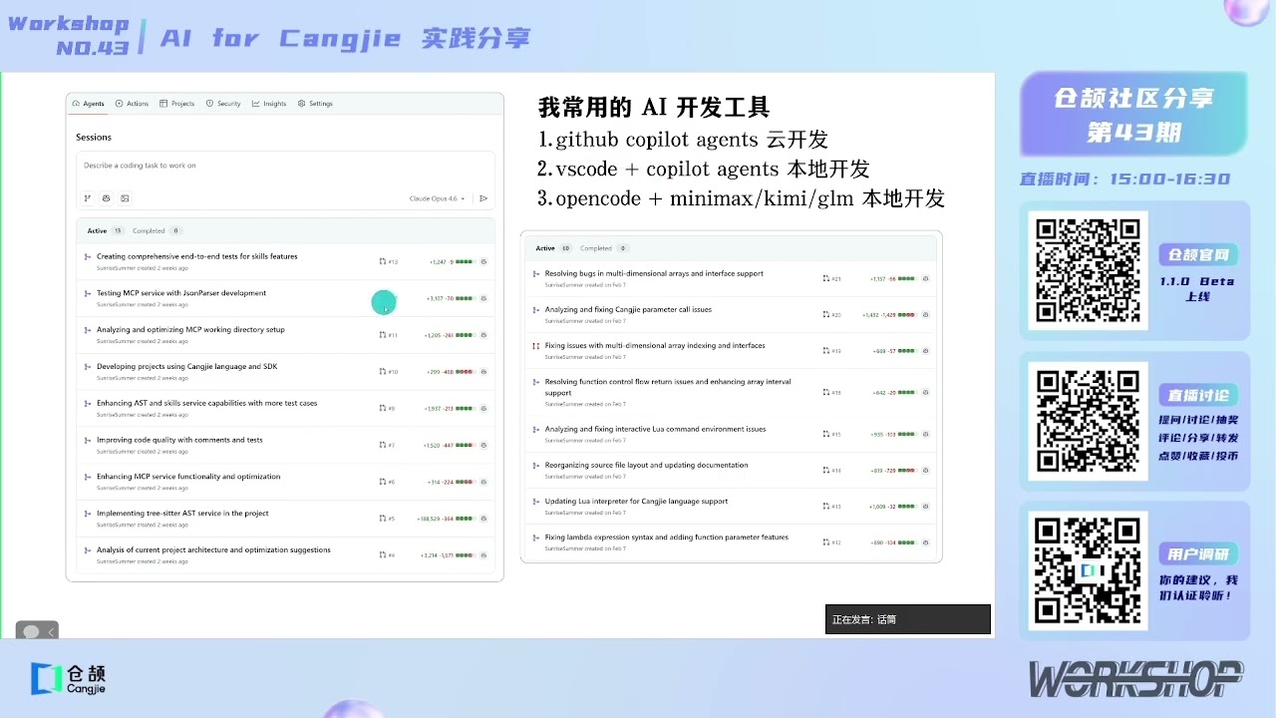
Task: Select the Completed filter in right sessions list
Action: (x=604, y=248)
